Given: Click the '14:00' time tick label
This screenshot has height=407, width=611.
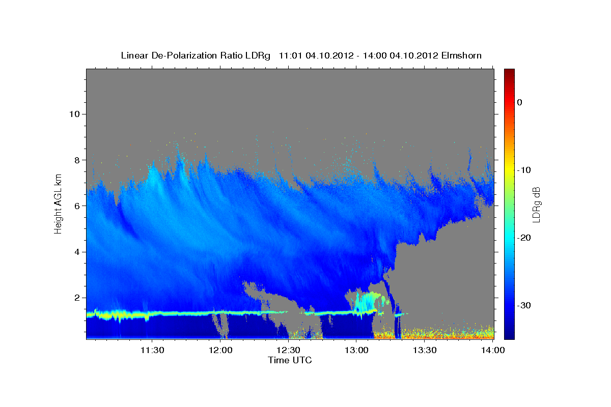Looking at the screenshot, I should 493,350.
